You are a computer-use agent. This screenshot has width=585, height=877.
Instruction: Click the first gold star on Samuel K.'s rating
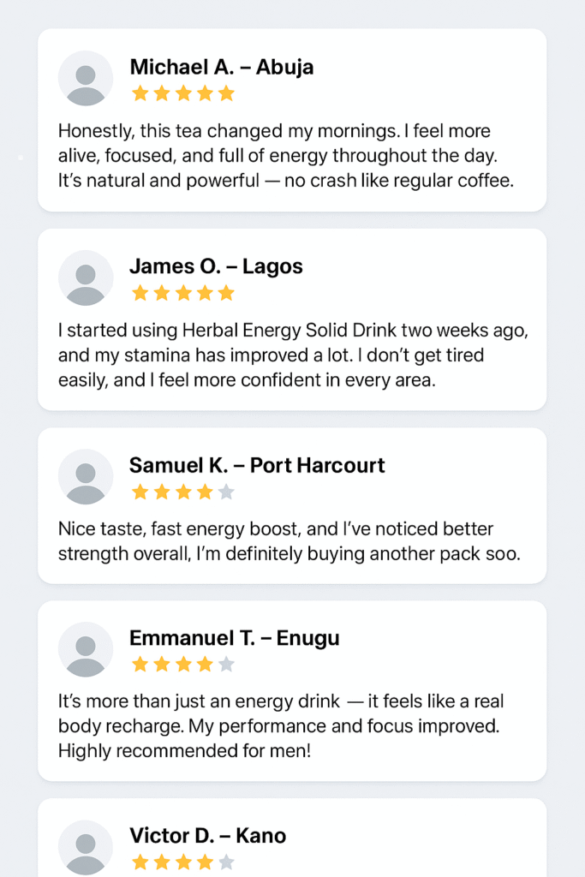(x=140, y=492)
